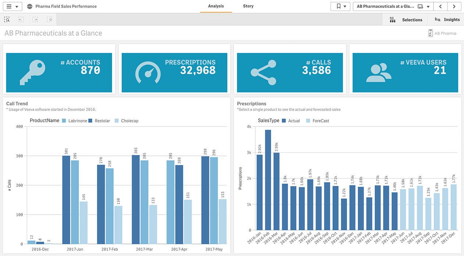Click the SalesType legend title
This screenshot has width=464, height=256.
(269, 120)
